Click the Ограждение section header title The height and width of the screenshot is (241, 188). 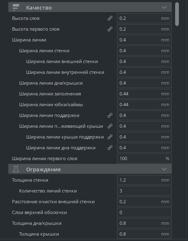click(x=43, y=170)
